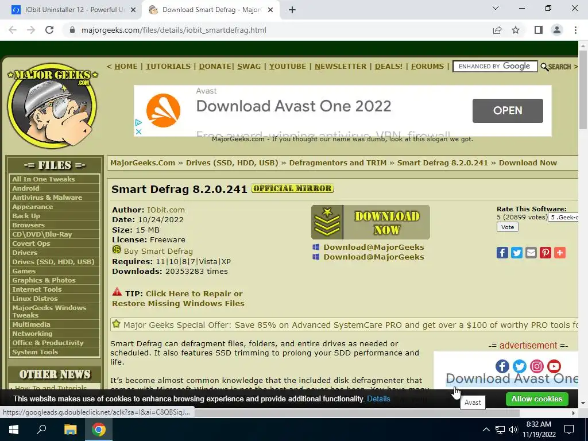Open the Defragmentors and TRIM breadcrumb

338,163
